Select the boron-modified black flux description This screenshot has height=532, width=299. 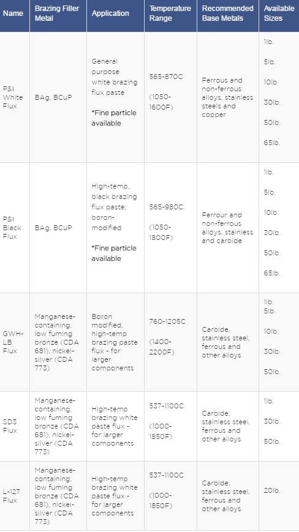[x=115, y=207]
